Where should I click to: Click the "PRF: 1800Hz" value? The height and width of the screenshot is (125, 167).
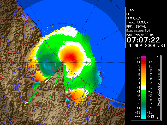coord(136,27)
